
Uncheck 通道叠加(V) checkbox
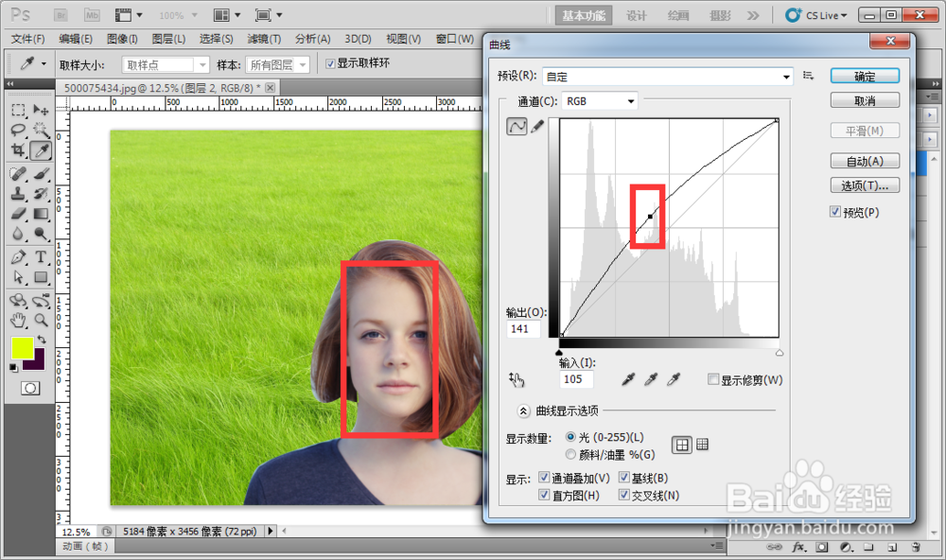click(x=544, y=478)
